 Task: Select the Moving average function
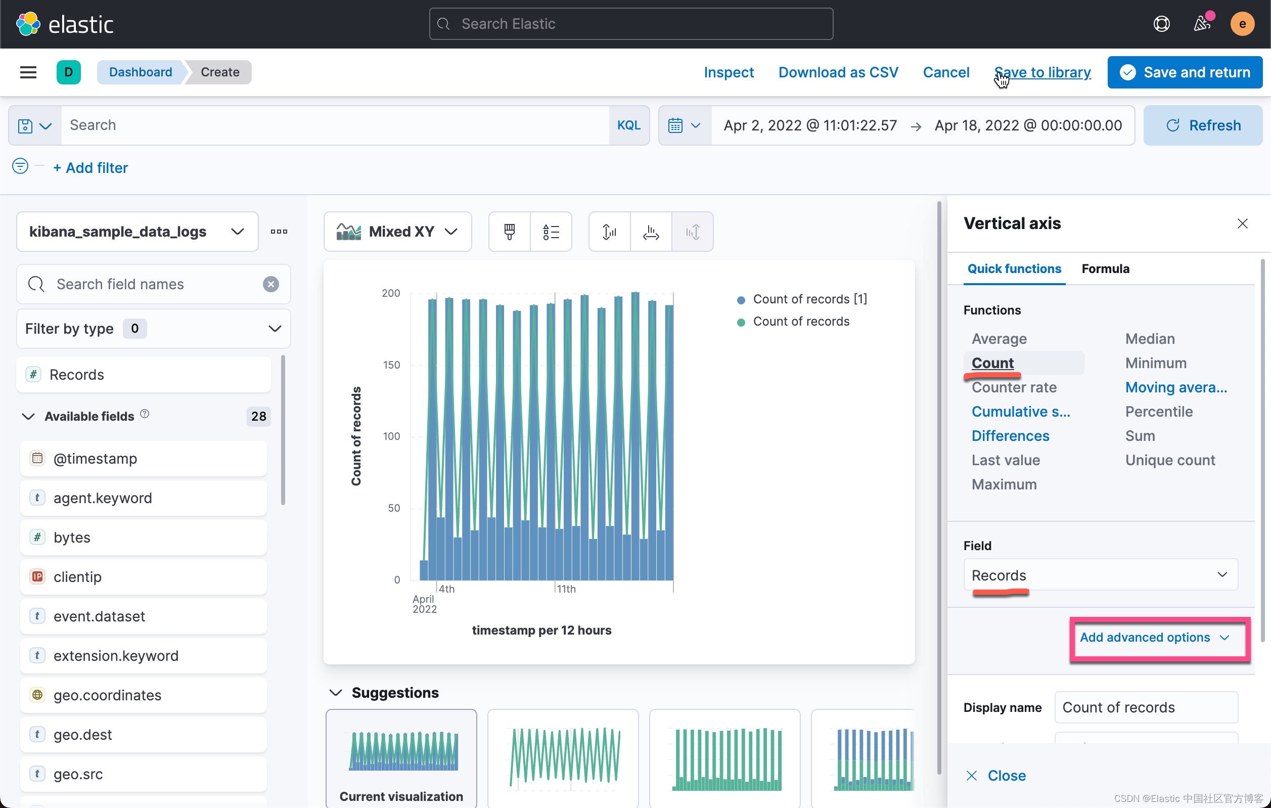1175,387
